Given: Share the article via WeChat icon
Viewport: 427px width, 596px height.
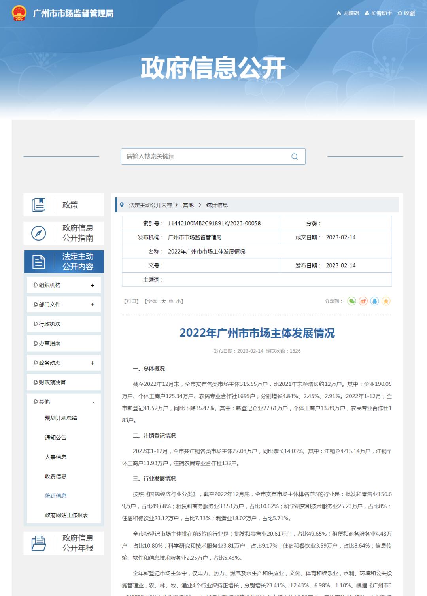Looking at the screenshot, I should click(x=352, y=301).
